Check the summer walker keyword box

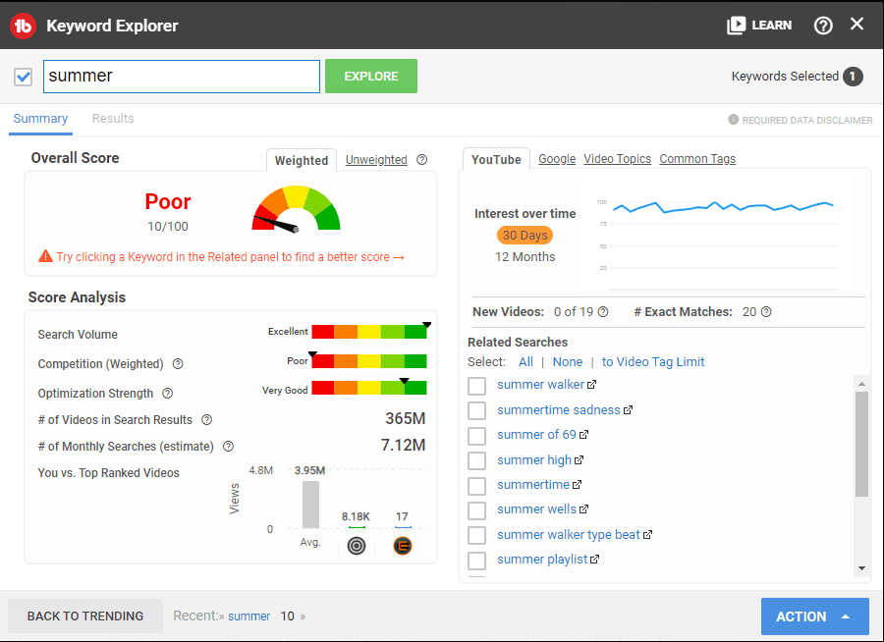coord(477,386)
